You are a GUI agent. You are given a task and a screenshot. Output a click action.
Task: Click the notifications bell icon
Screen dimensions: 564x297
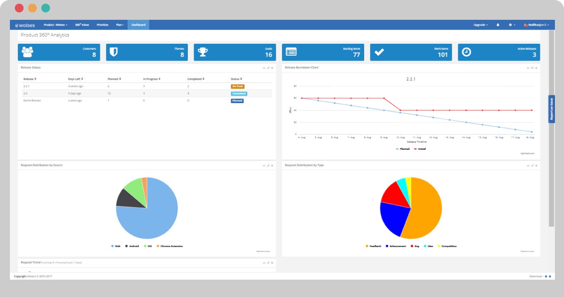(498, 25)
